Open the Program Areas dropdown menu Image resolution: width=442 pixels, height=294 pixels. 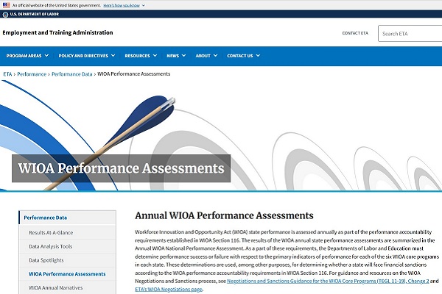coord(26,56)
